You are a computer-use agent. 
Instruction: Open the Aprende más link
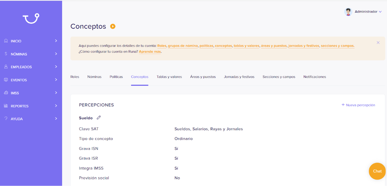click(x=150, y=52)
